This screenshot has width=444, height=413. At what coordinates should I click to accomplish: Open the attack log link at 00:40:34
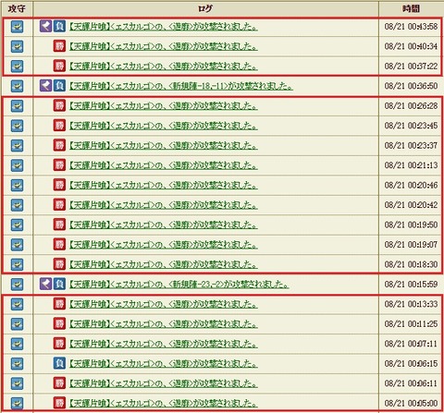(163, 46)
